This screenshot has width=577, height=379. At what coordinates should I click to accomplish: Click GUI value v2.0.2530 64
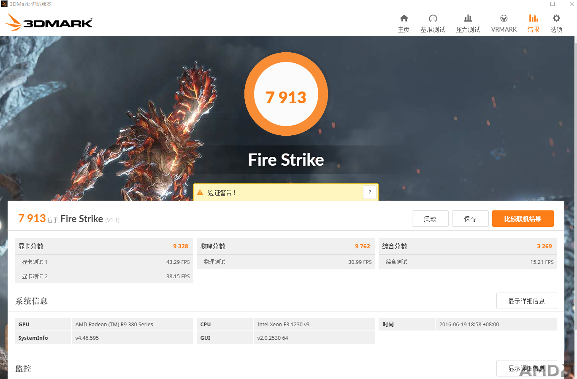pyautogui.click(x=314, y=338)
